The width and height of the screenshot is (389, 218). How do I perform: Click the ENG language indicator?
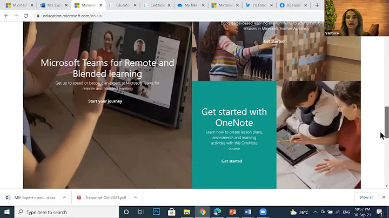(346, 212)
